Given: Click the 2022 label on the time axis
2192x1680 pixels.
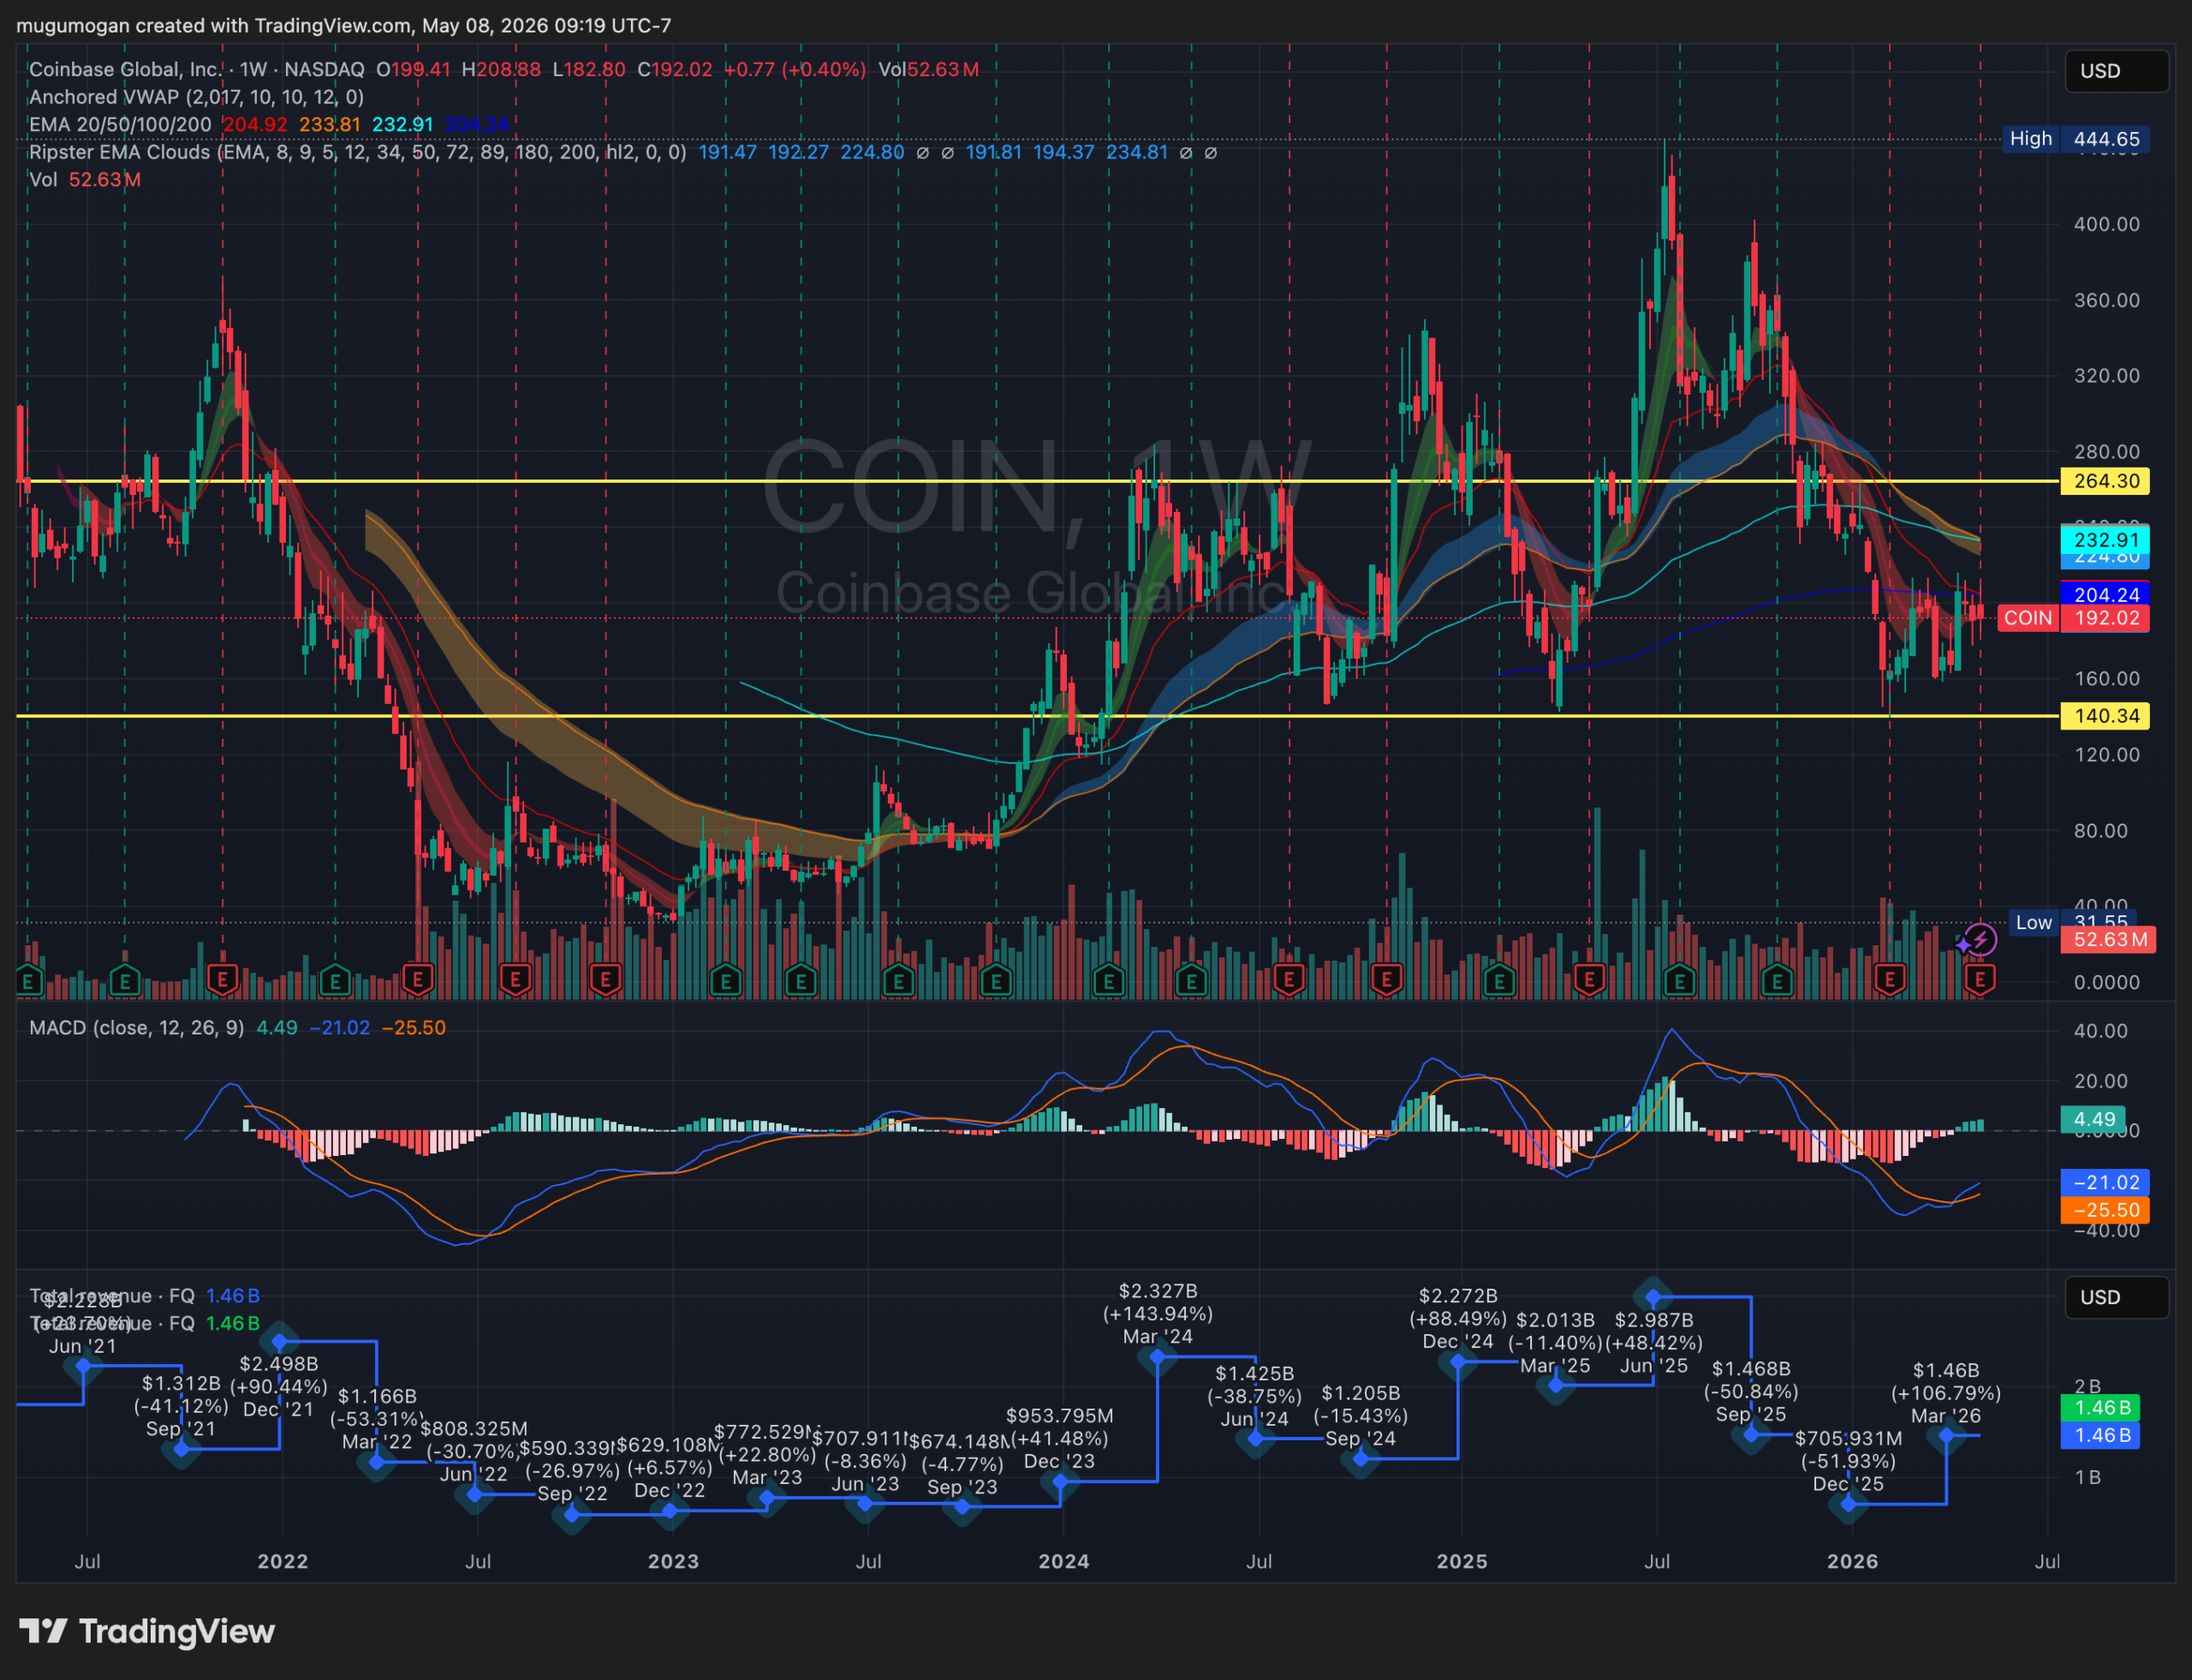Looking at the screenshot, I should [x=283, y=1561].
